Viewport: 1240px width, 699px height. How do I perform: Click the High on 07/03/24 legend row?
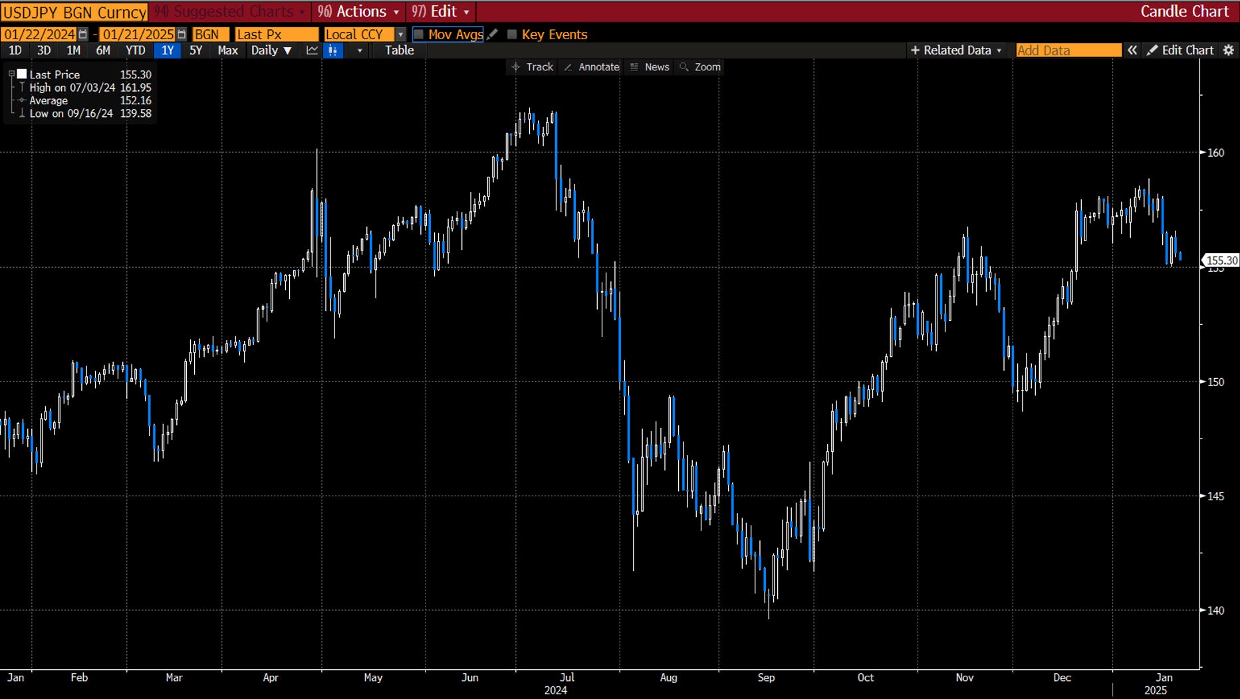coord(90,88)
